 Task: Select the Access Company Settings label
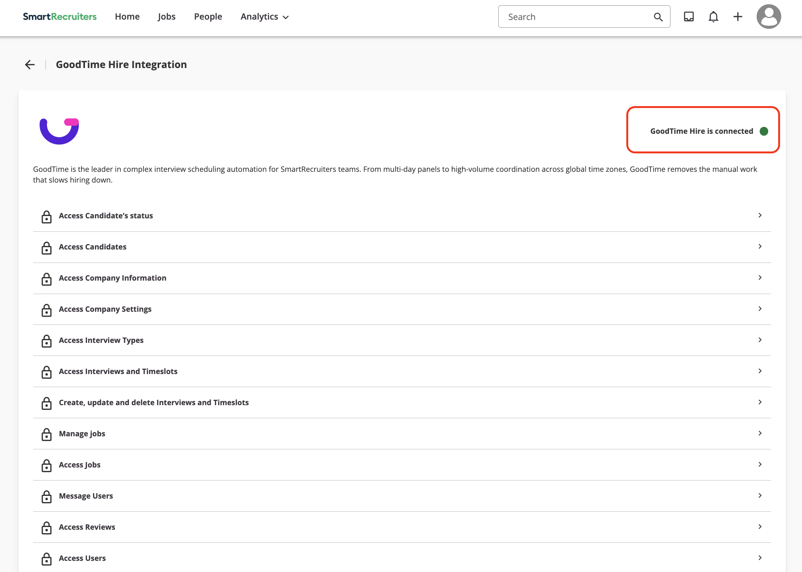[105, 309]
